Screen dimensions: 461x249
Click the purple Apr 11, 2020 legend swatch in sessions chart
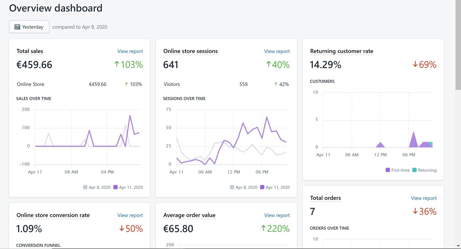click(x=262, y=187)
